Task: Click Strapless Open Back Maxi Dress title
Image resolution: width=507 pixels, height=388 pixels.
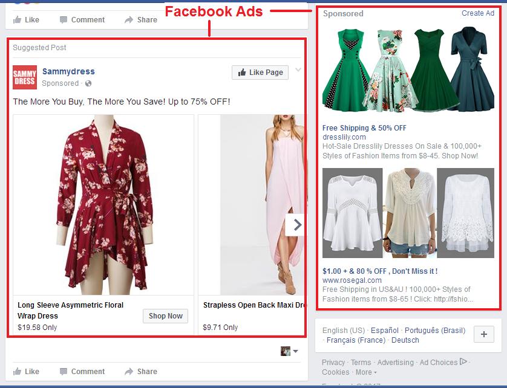Action: click(254, 305)
